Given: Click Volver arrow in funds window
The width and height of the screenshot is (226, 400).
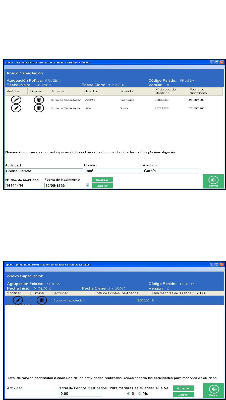Looking at the screenshot, I should pyautogui.click(x=214, y=390).
